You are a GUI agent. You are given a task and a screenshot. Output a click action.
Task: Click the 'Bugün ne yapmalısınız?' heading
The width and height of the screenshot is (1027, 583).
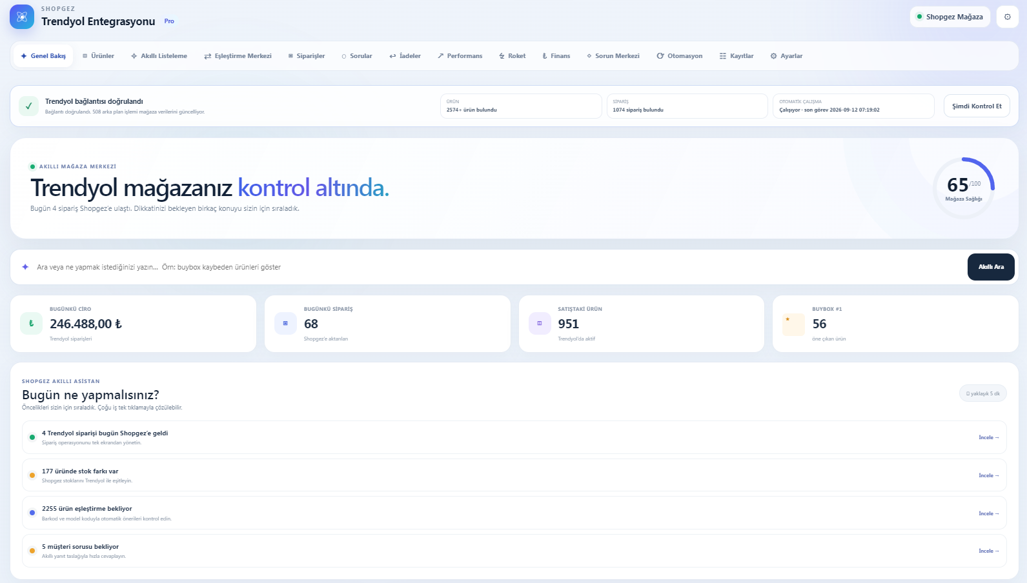click(x=90, y=395)
